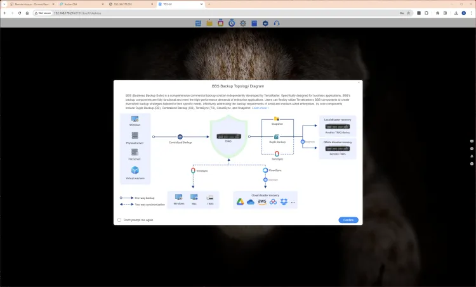Click the Dropbox logo in diagram
Image resolution: width=476 pixels, height=287 pixels.
(284, 201)
